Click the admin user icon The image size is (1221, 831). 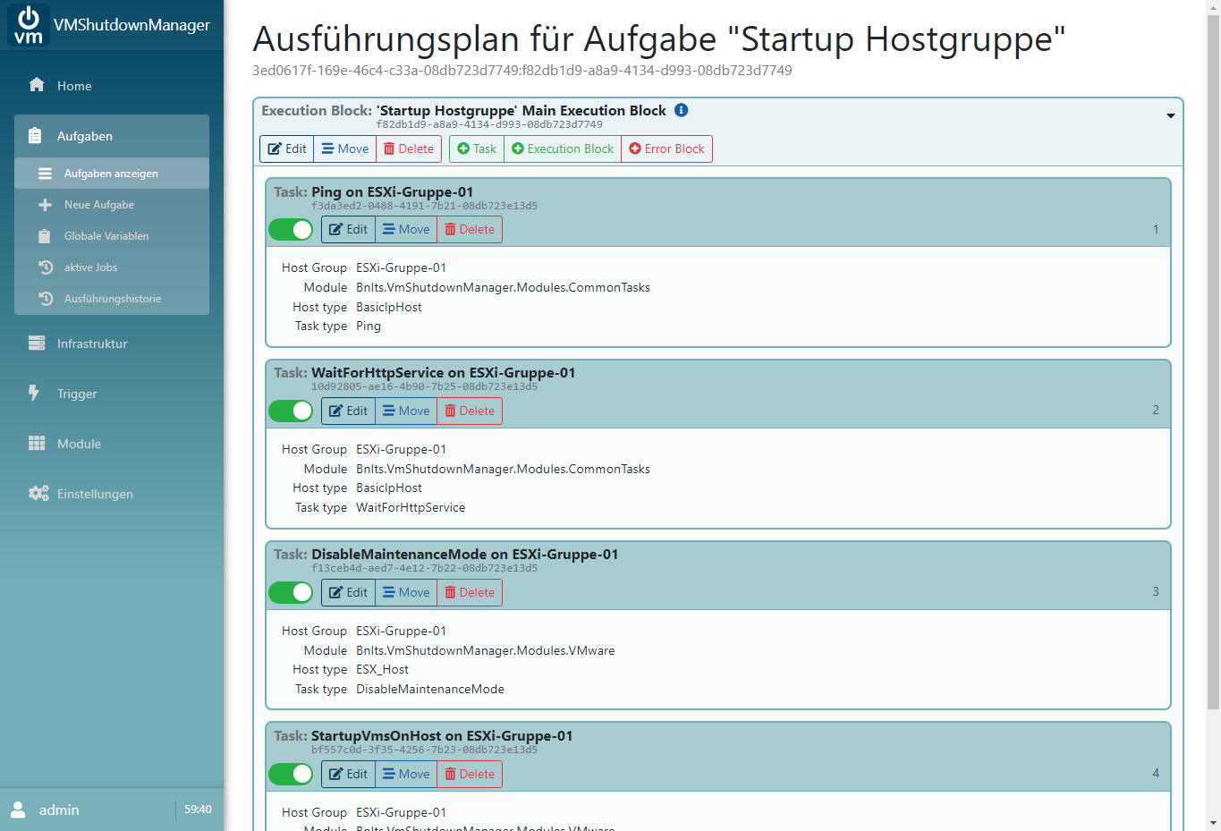(x=18, y=810)
